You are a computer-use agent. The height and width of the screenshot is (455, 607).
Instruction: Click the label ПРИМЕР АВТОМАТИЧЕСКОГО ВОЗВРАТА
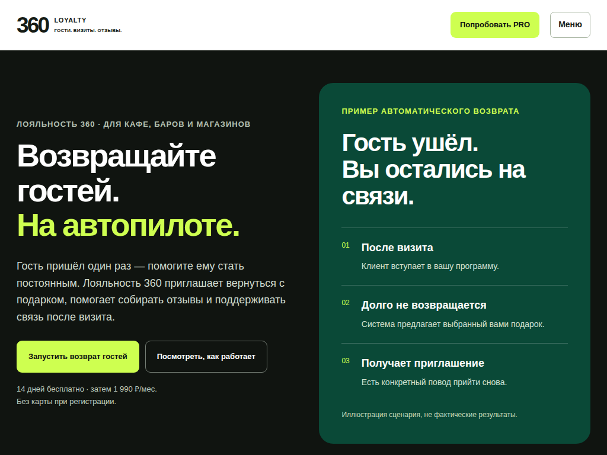point(430,111)
